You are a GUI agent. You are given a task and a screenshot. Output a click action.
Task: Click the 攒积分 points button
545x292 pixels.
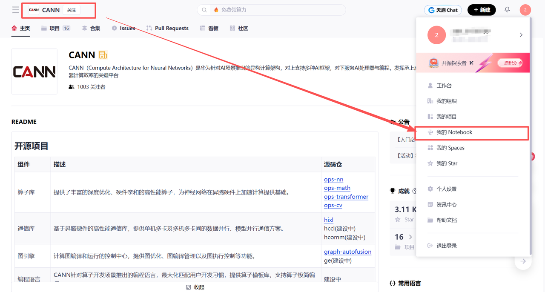tap(510, 63)
